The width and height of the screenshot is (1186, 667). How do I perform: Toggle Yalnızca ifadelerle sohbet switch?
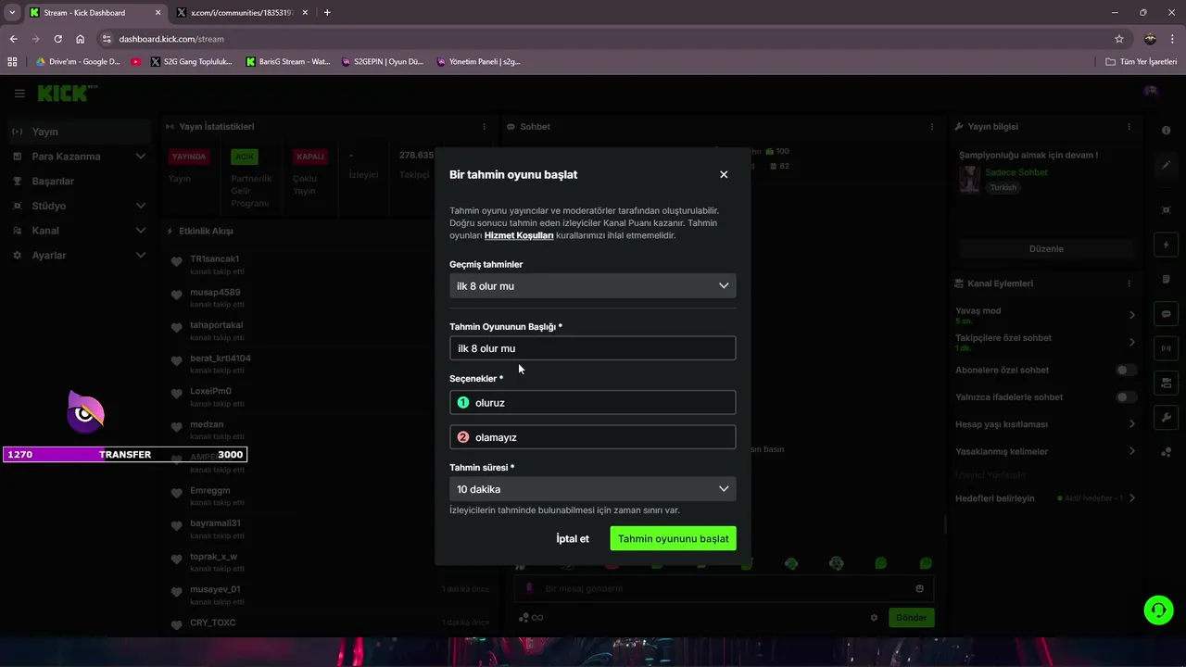tap(1125, 396)
